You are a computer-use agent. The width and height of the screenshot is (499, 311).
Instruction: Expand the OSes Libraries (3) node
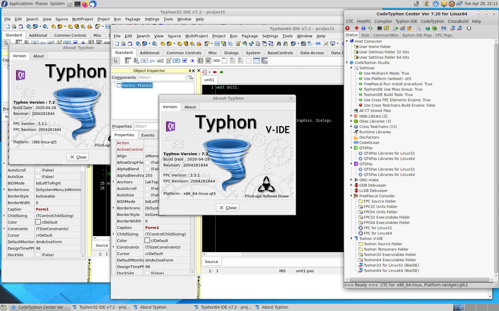[x=351, y=121]
